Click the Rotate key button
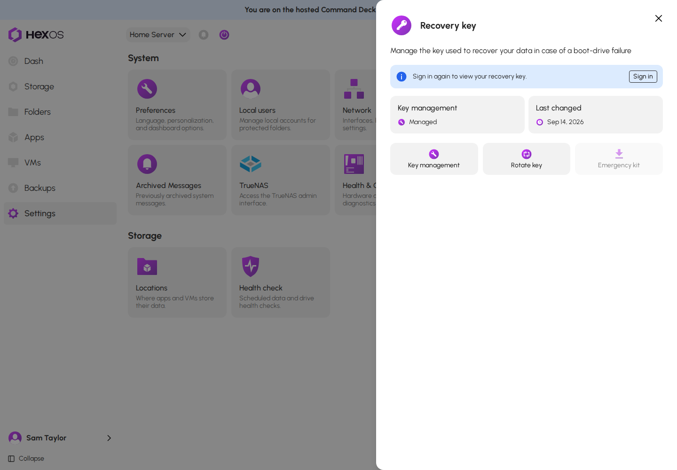Screen dimensions: 677x470 [527, 159]
